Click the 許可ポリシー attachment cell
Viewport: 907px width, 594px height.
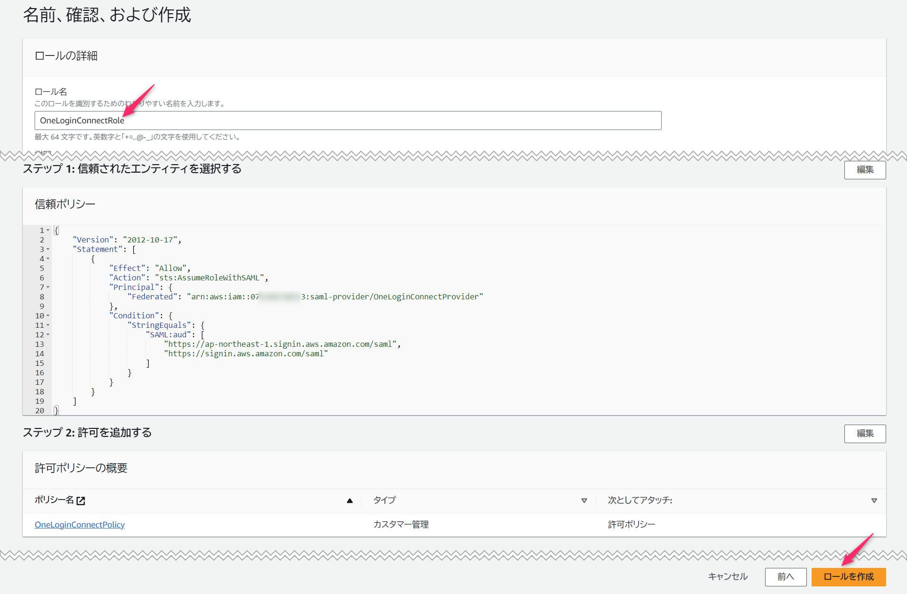(632, 525)
